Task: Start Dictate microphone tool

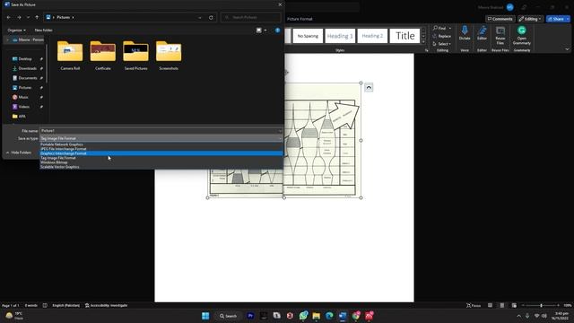Action: click(465, 33)
